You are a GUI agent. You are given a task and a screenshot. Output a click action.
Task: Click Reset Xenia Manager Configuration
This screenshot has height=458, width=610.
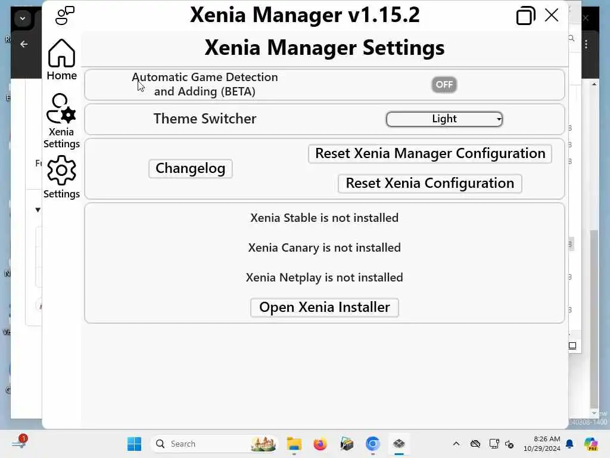pos(430,153)
